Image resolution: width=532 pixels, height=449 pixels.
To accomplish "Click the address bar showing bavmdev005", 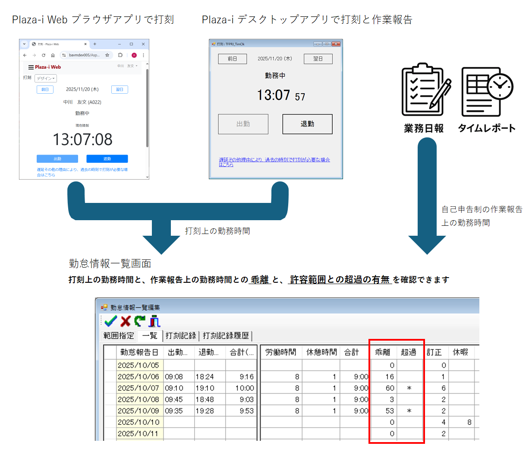I will pyautogui.click(x=84, y=55).
